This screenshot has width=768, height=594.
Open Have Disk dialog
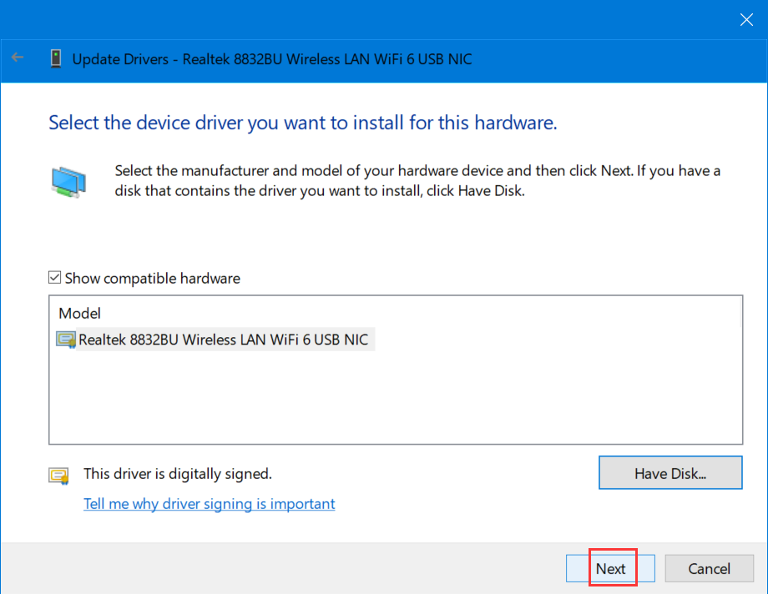(670, 472)
